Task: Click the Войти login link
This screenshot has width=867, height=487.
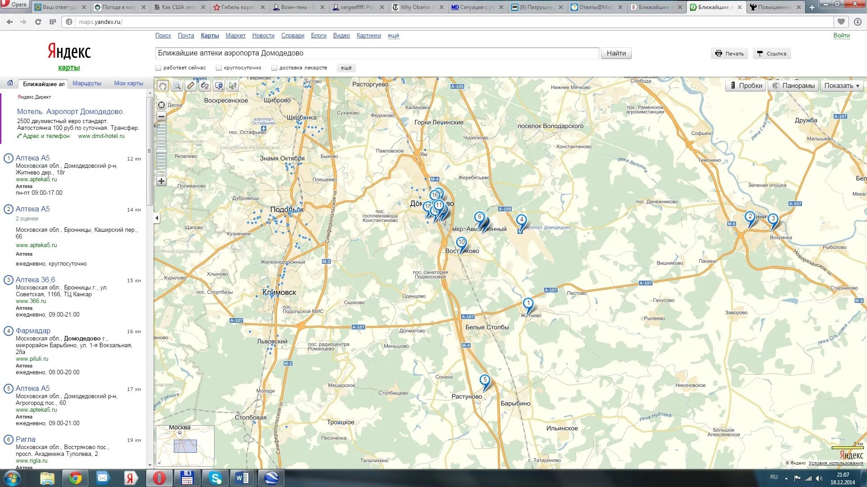Action: (x=841, y=36)
